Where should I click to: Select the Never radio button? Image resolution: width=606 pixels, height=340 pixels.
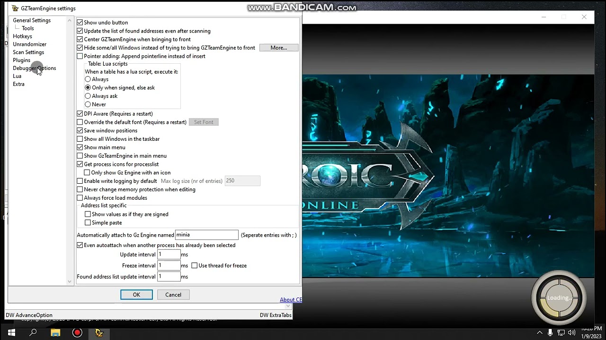pyautogui.click(x=88, y=104)
